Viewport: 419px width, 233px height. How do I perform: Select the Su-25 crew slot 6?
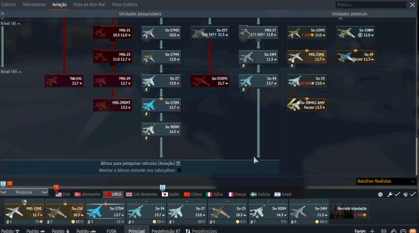[227, 211]
